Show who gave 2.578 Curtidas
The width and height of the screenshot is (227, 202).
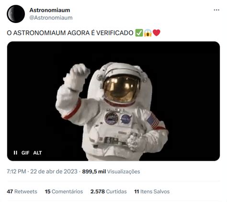tap(109, 191)
